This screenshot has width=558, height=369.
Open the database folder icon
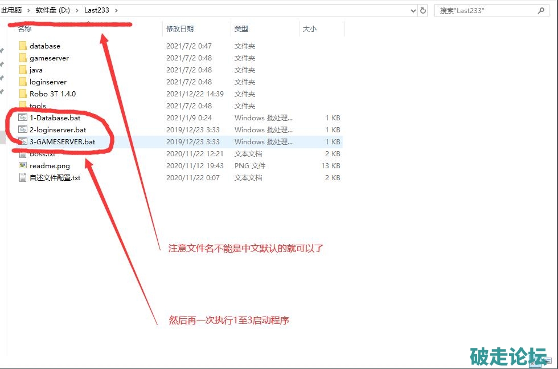pyautogui.click(x=23, y=46)
